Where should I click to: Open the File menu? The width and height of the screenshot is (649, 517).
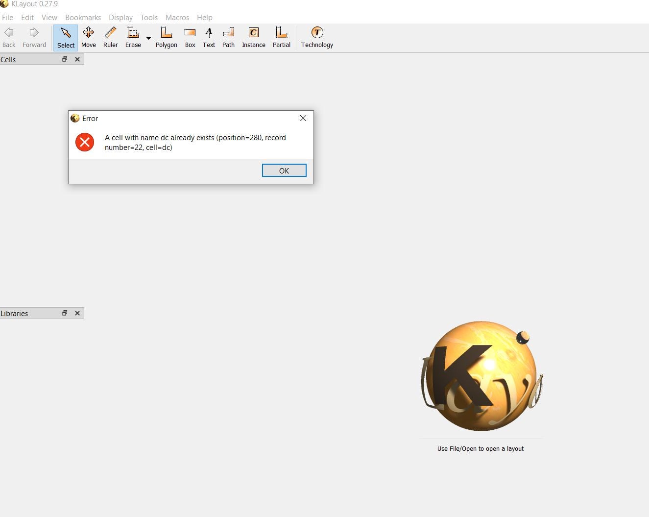point(7,17)
